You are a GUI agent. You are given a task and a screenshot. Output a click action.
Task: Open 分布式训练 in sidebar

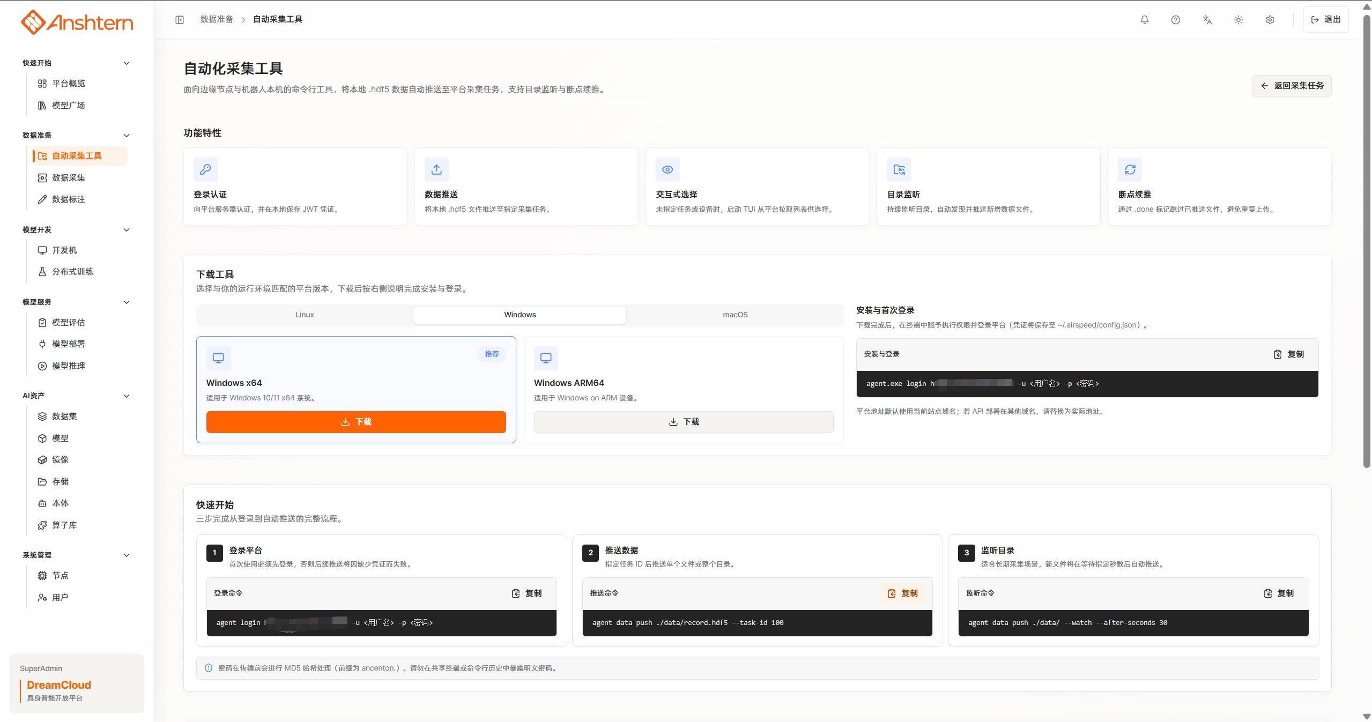coord(79,272)
